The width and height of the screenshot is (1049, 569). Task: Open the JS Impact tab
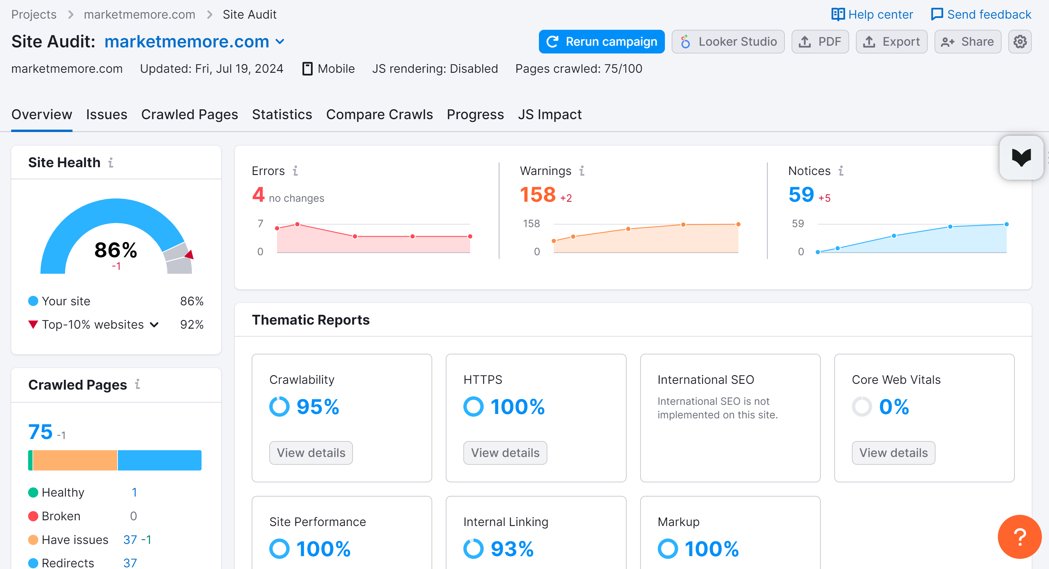[550, 115]
